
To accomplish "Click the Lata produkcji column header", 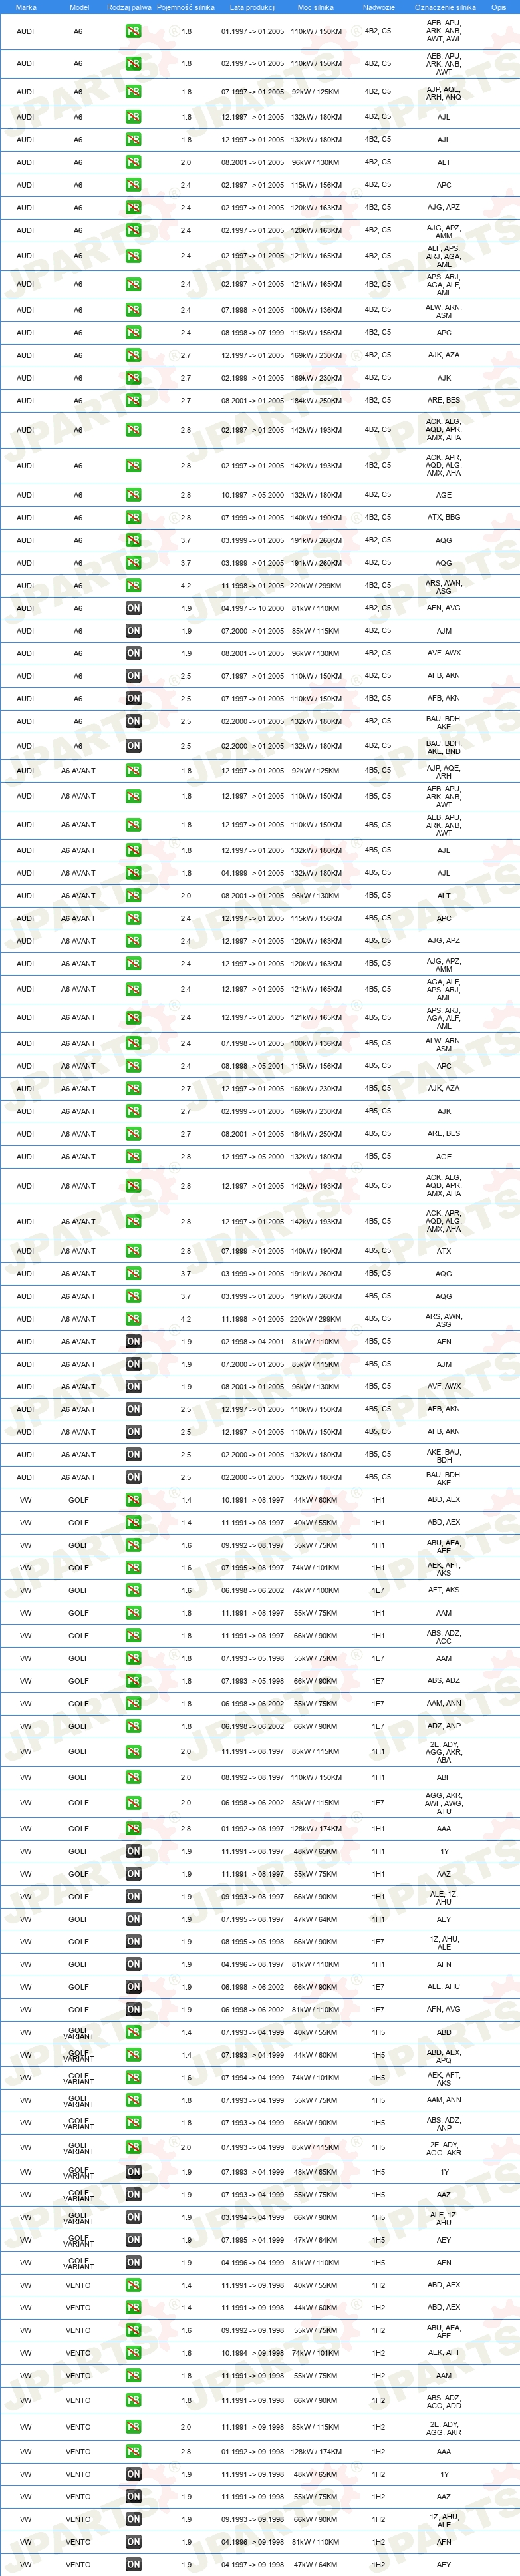I will pos(253,7).
